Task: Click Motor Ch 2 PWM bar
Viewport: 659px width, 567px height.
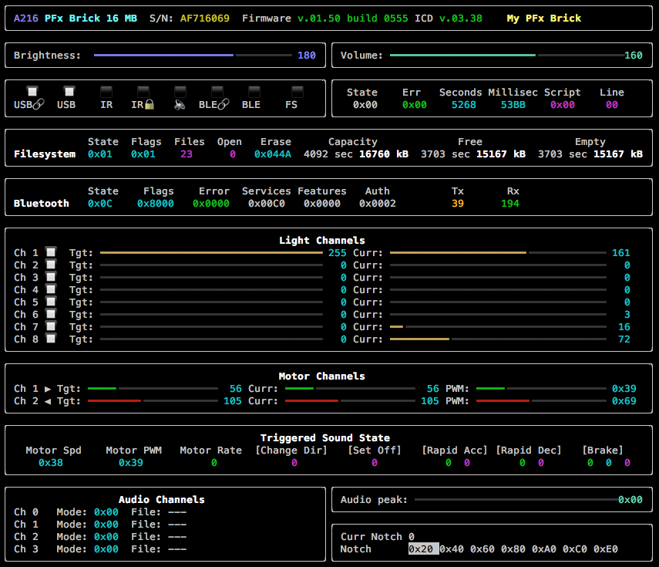Action: pyautogui.click(x=541, y=401)
